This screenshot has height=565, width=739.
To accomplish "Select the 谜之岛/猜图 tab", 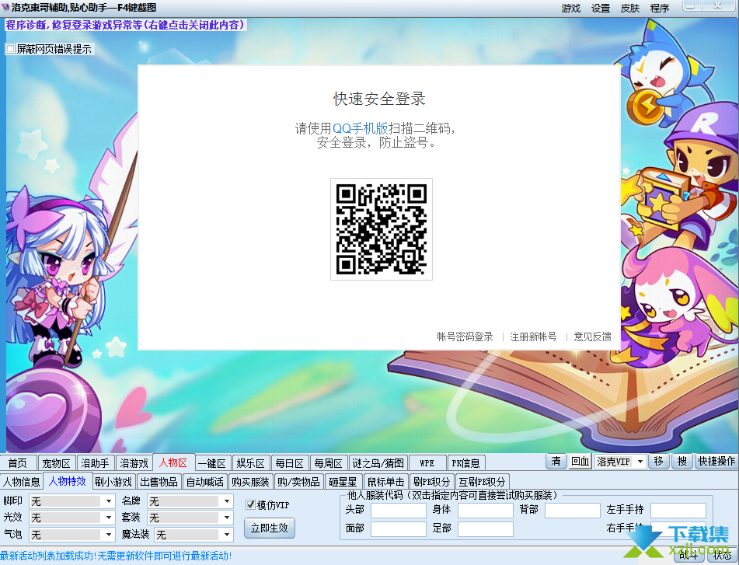I will click(x=378, y=463).
